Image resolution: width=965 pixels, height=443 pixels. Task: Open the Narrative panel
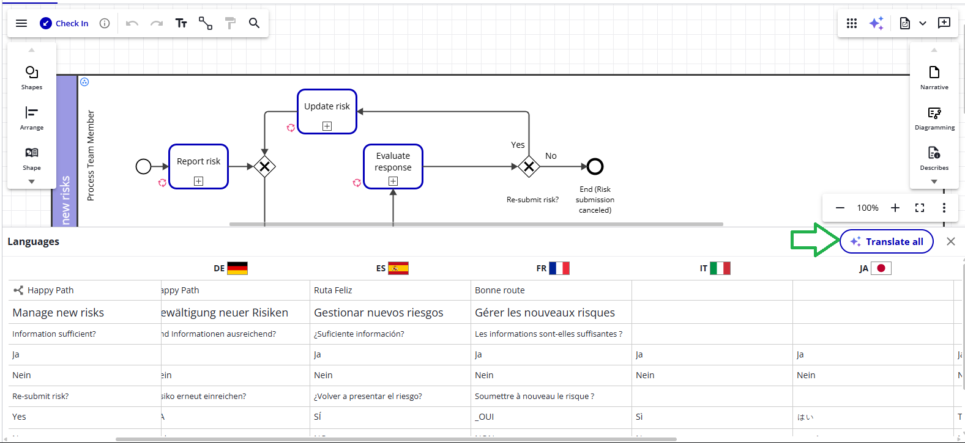tap(934, 77)
